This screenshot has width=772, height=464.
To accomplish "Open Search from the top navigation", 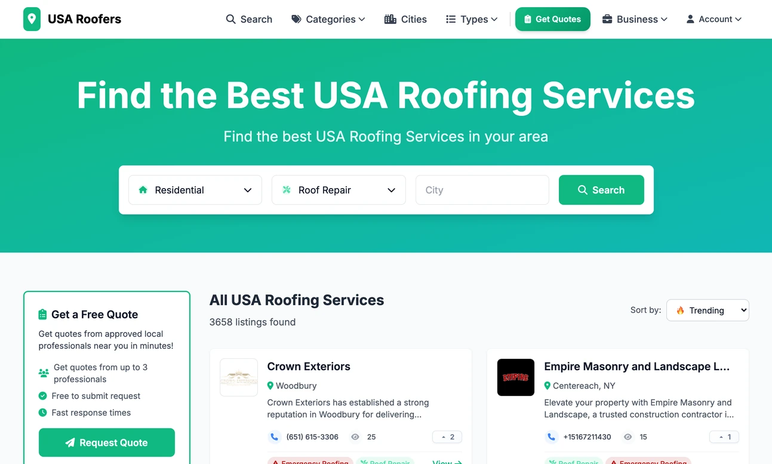I will coord(249,19).
